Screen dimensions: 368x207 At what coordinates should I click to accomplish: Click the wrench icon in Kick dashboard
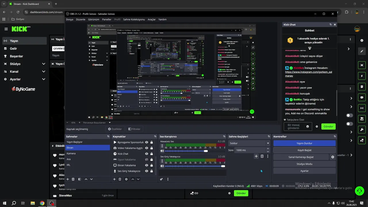(362, 129)
